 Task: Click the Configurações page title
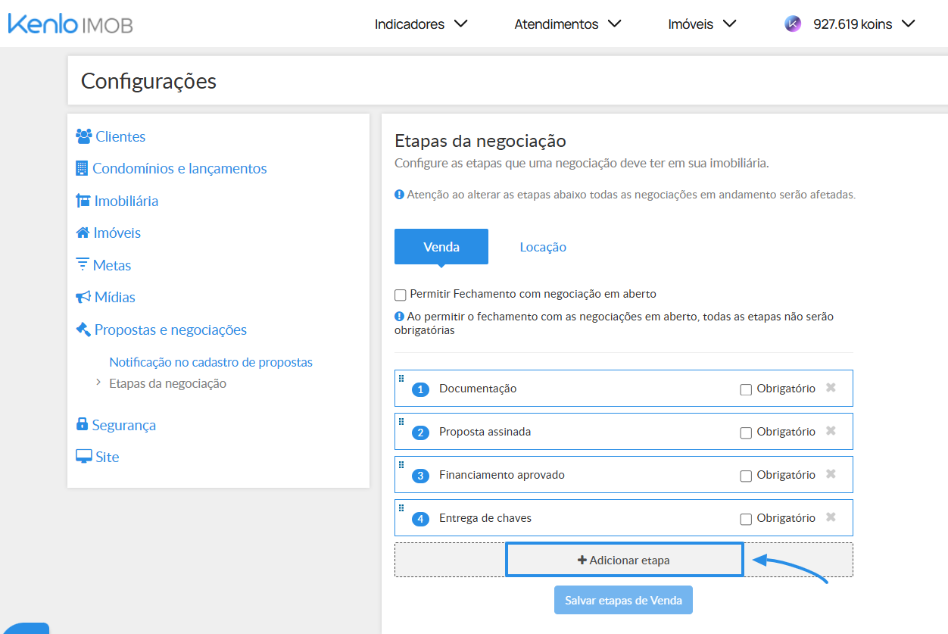click(148, 81)
